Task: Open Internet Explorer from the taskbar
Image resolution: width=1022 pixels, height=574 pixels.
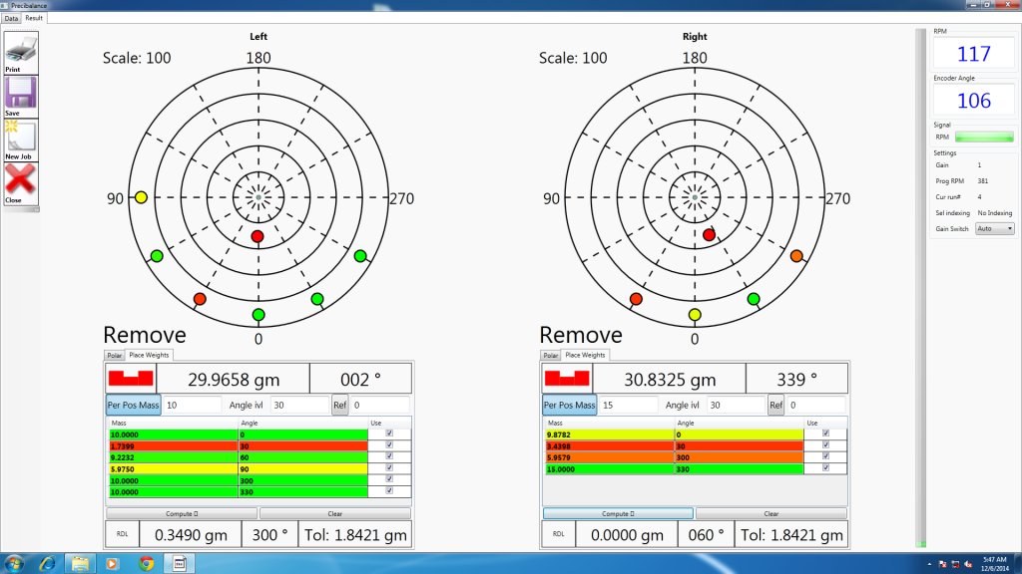Action: pyautogui.click(x=46, y=563)
